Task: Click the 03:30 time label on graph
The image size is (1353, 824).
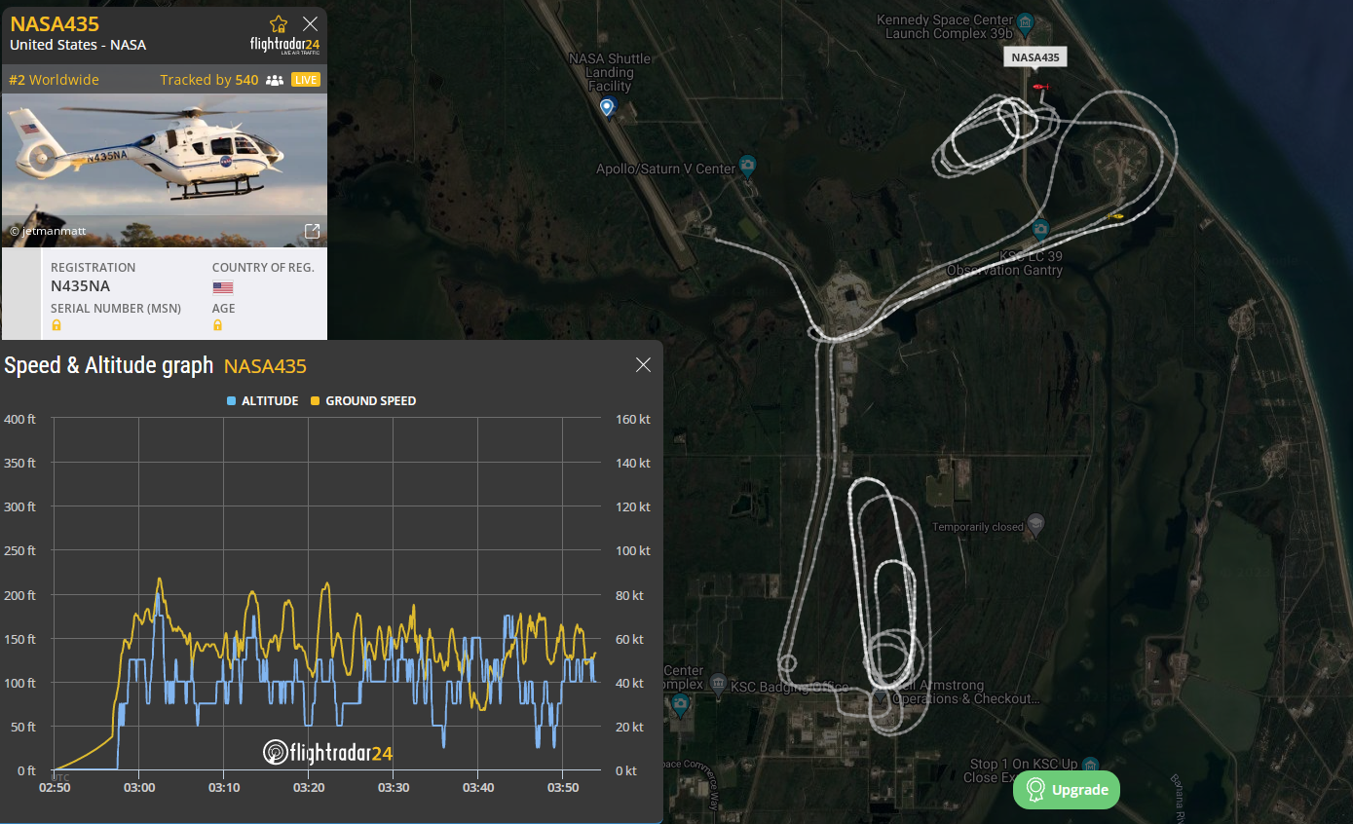Action: coord(394,787)
